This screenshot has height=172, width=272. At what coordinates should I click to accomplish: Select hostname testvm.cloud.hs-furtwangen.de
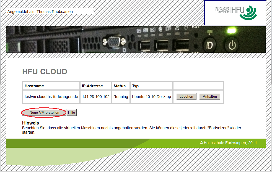point(51,97)
